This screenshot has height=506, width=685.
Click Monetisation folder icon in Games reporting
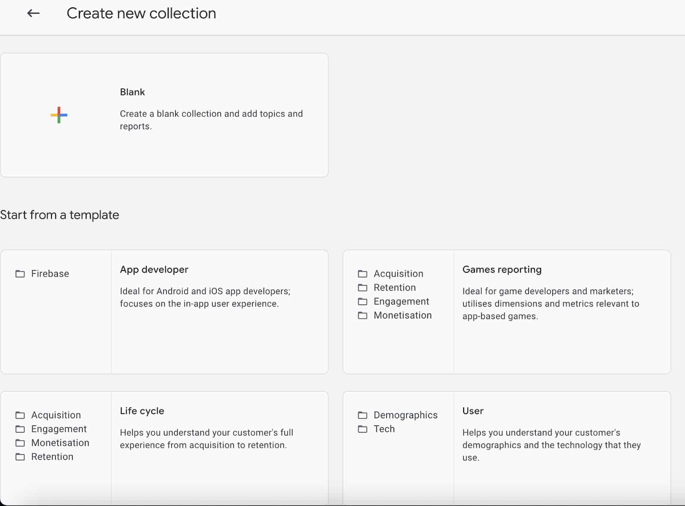coord(363,315)
